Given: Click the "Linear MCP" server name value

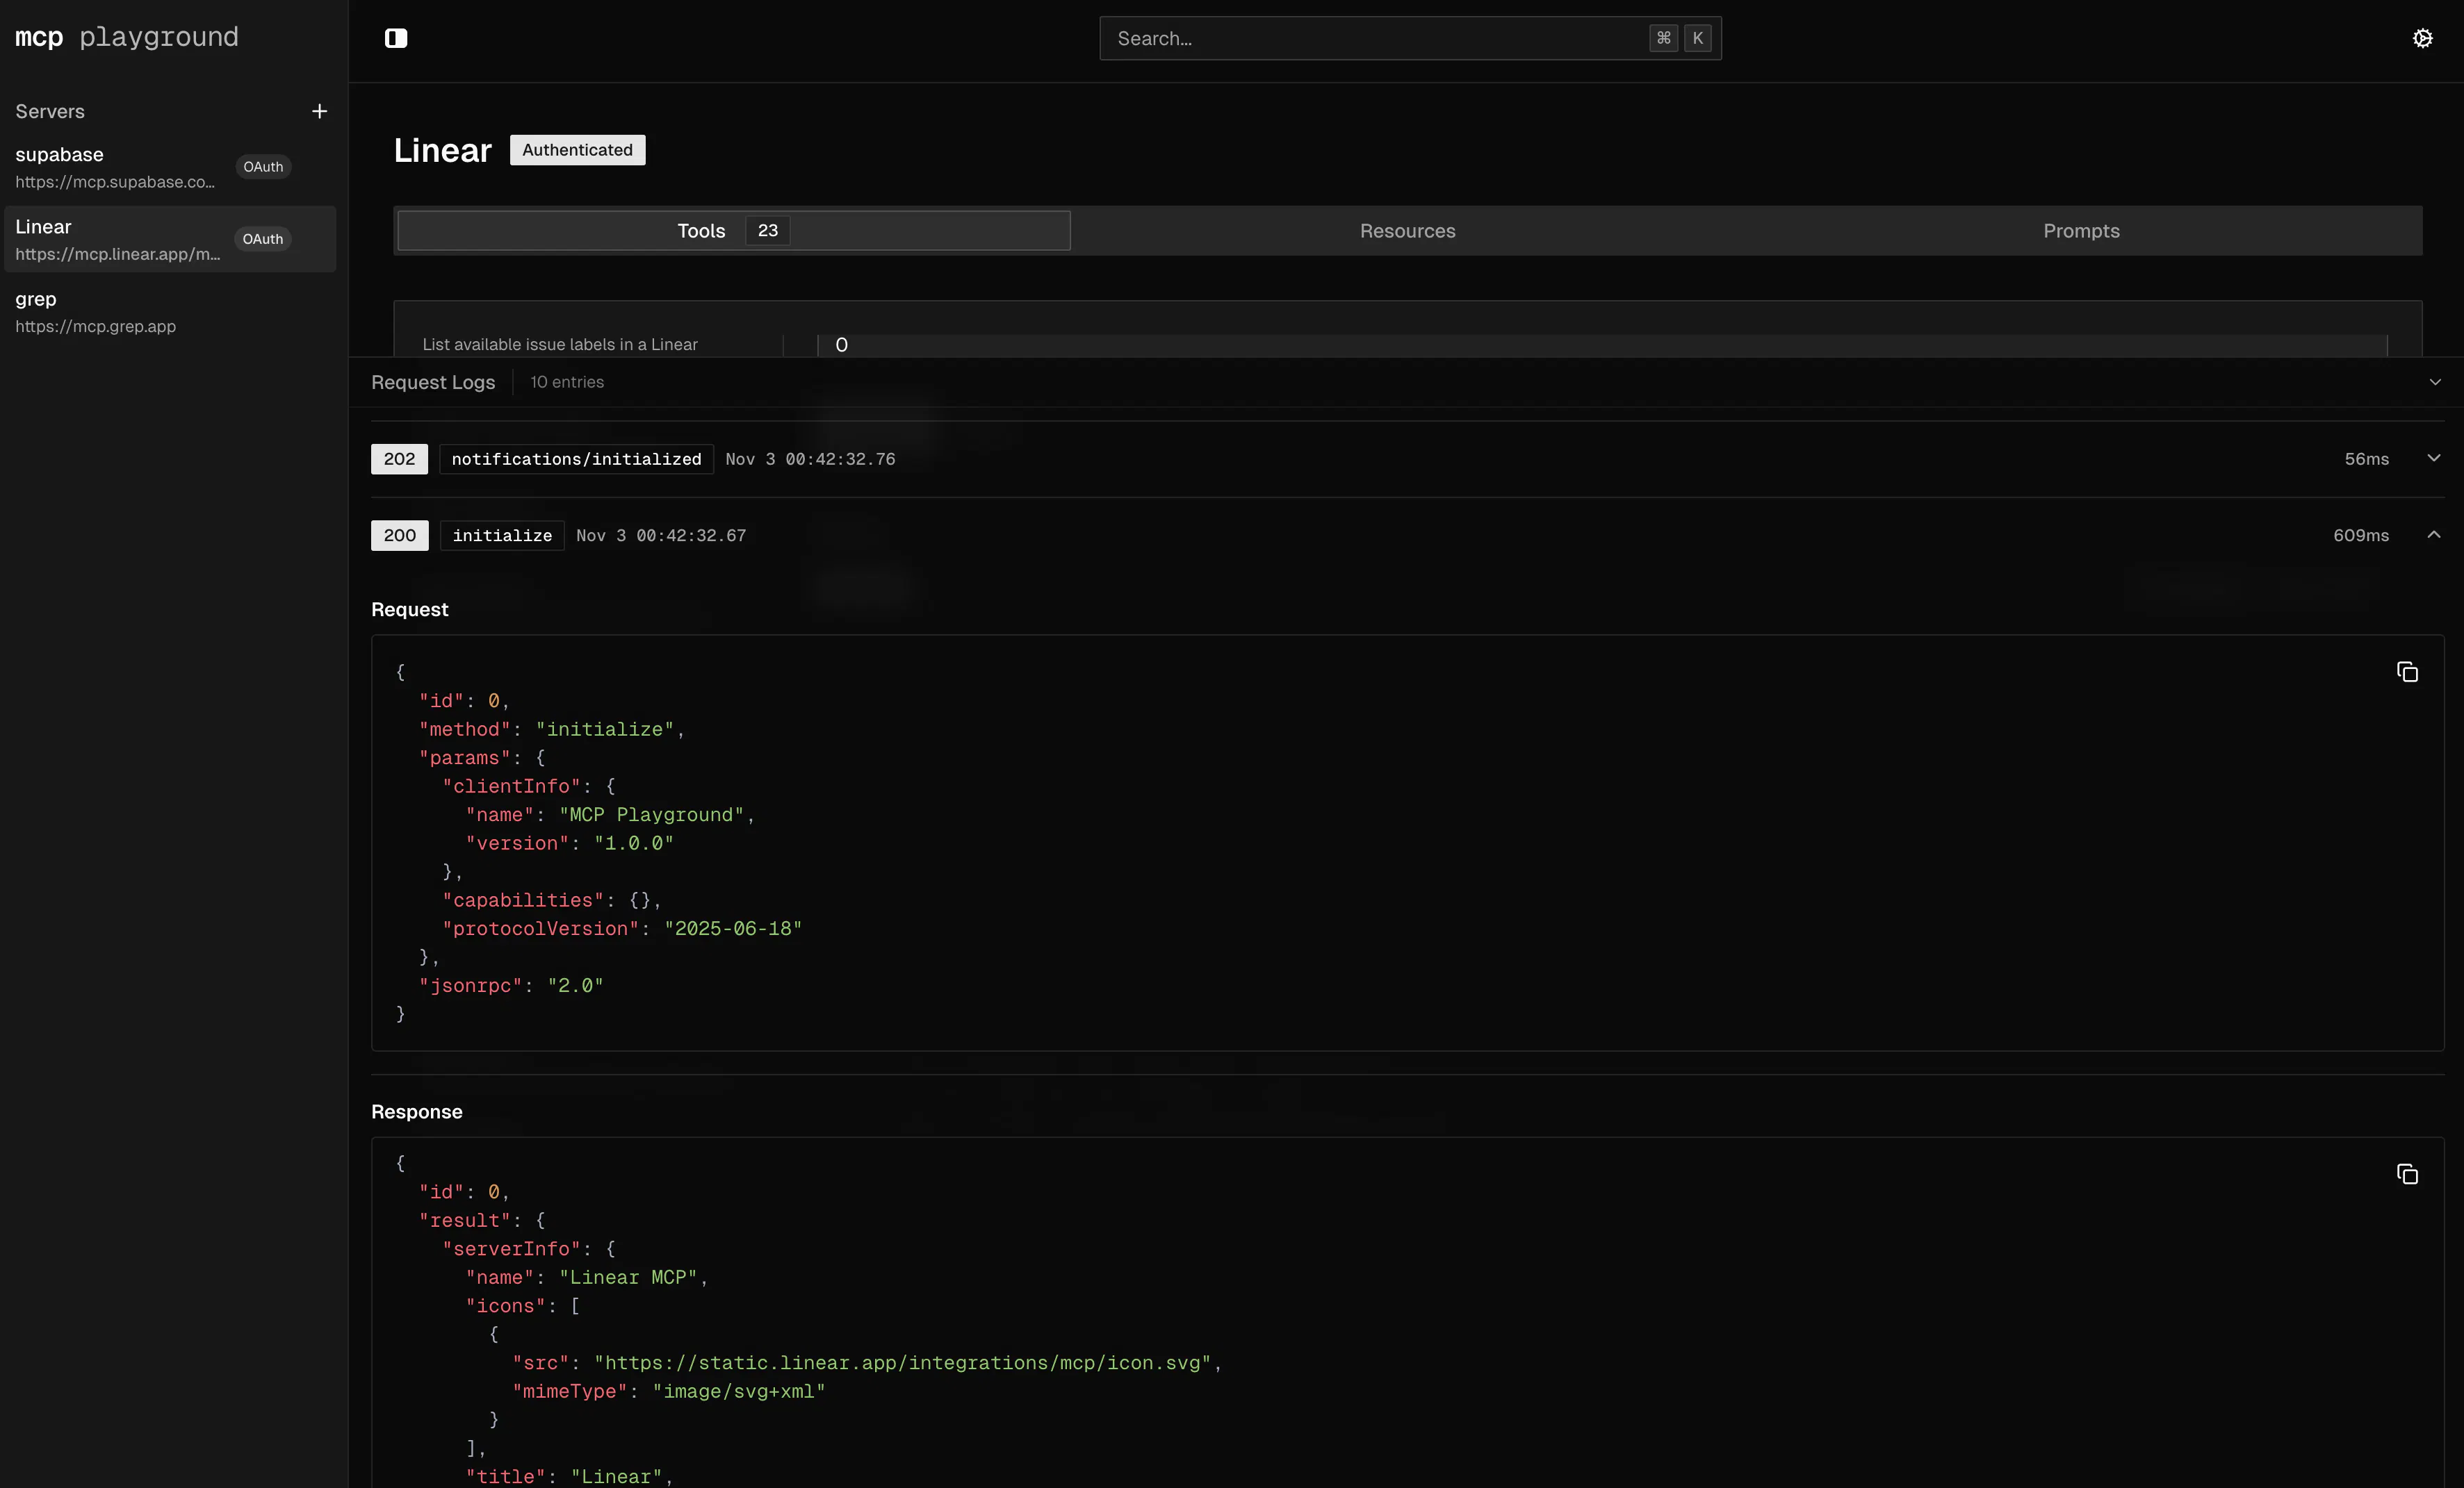Looking at the screenshot, I should (x=628, y=1277).
